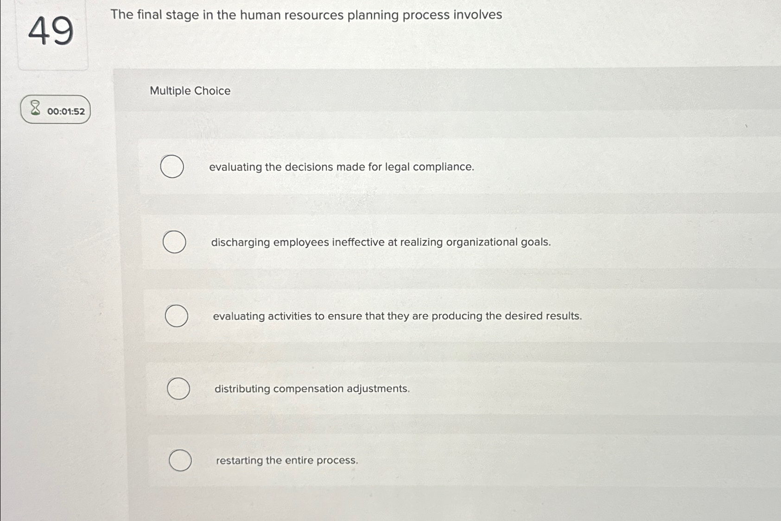This screenshot has height=521, width=781.
Task: Select radio button for evaluating activities answer
Action: 177,316
